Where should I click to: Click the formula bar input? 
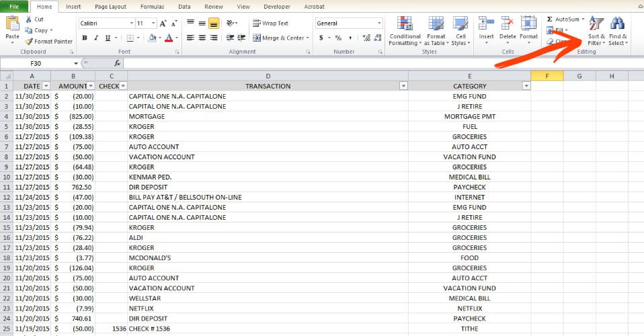click(x=383, y=63)
